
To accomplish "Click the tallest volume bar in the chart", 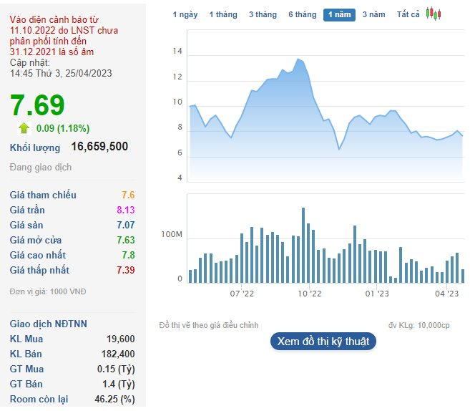I will [303, 245].
